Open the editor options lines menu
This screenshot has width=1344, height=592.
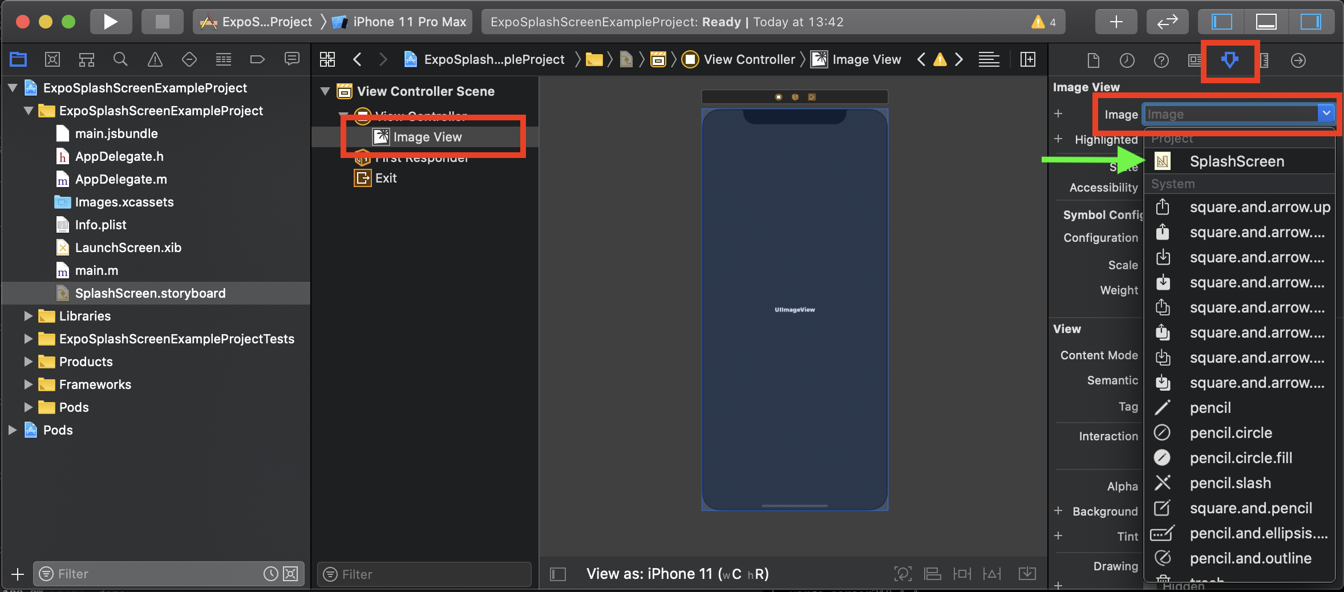click(x=989, y=59)
